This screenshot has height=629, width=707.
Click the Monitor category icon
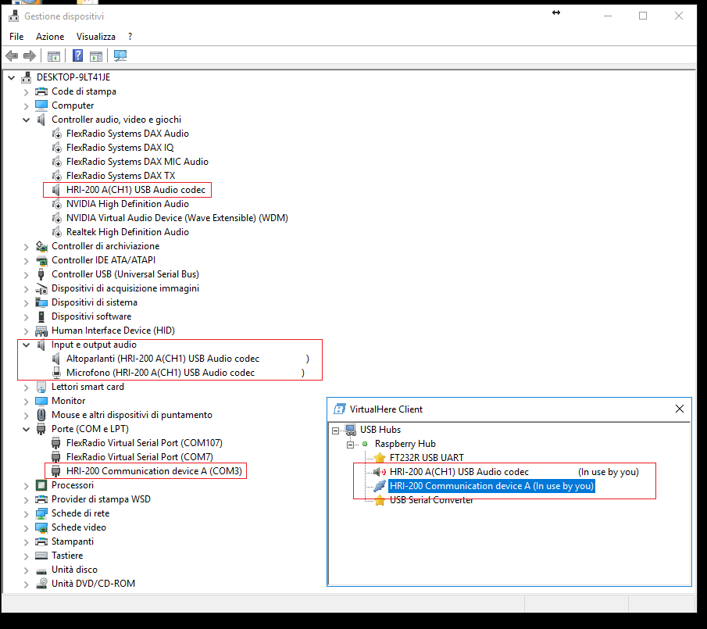41,401
